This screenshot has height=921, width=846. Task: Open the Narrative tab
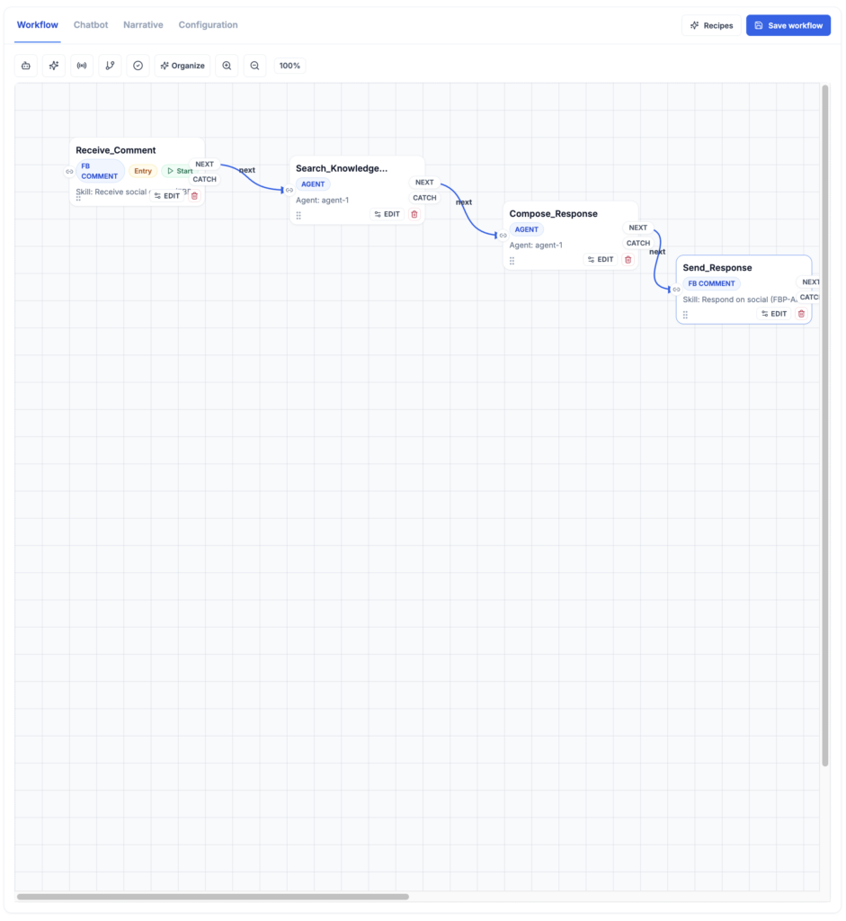coord(143,25)
